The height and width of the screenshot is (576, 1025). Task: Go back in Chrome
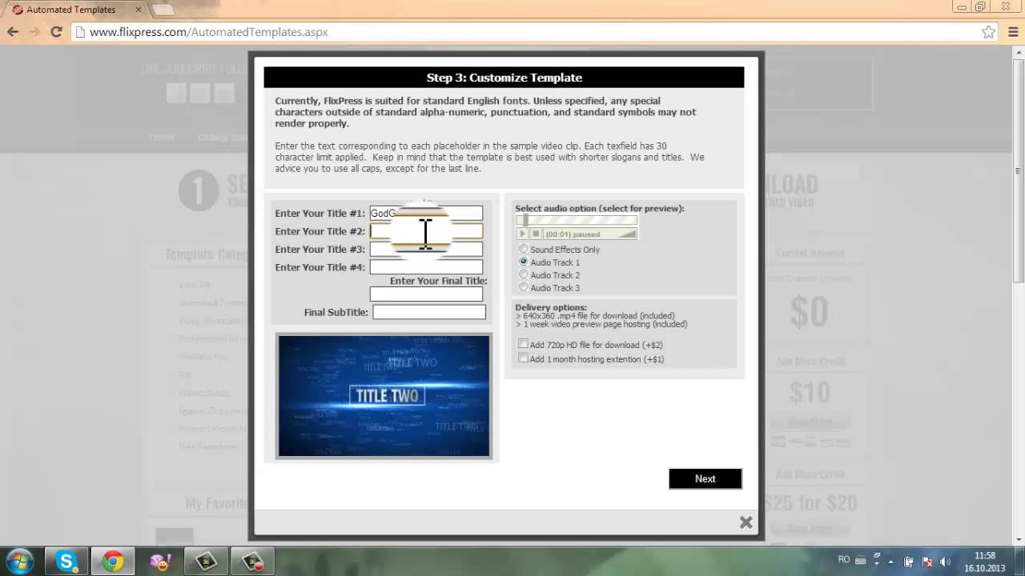(x=13, y=32)
